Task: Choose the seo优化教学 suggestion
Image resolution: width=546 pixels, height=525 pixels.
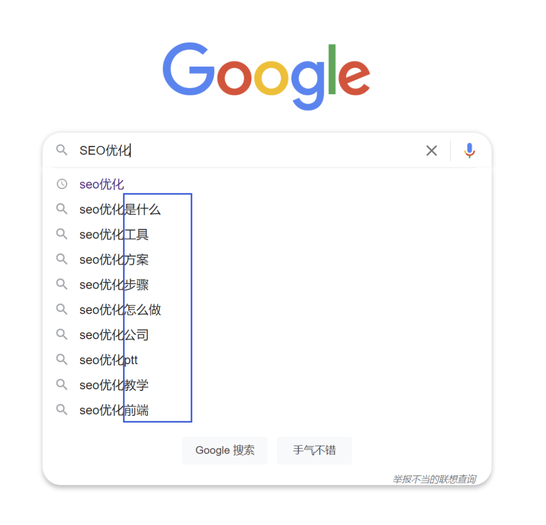Action: pyautogui.click(x=114, y=385)
